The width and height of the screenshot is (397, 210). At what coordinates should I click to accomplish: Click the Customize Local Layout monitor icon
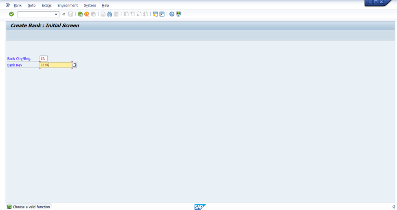[x=178, y=14]
